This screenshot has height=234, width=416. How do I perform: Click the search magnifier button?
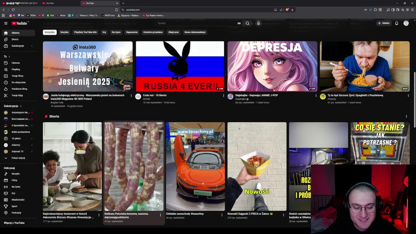[247, 23]
